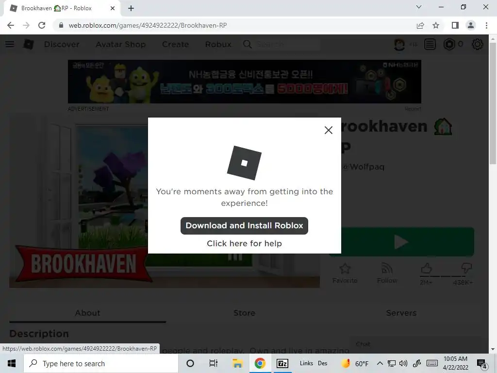The image size is (497, 373).
Task: Open Robux page from navigation
Action: (218, 44)
